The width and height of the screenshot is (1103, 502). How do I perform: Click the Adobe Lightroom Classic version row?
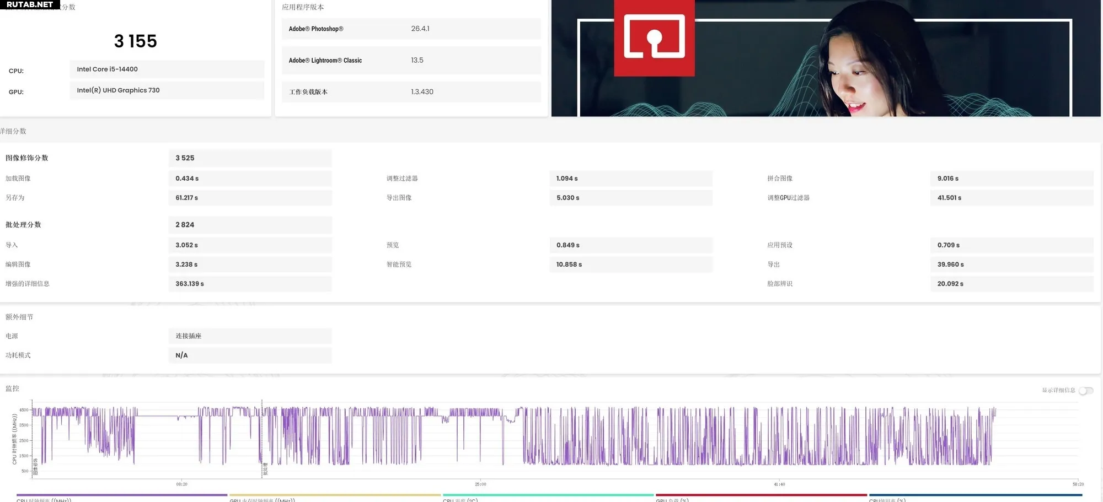411,61
